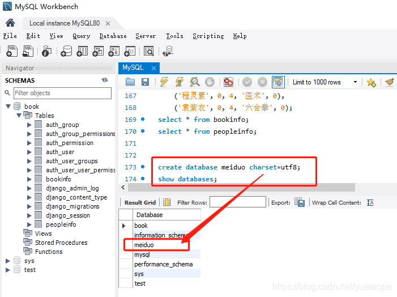Close the Local instance MySQL80 tab
The image size is (397, 297).
(x=108, y=24)
